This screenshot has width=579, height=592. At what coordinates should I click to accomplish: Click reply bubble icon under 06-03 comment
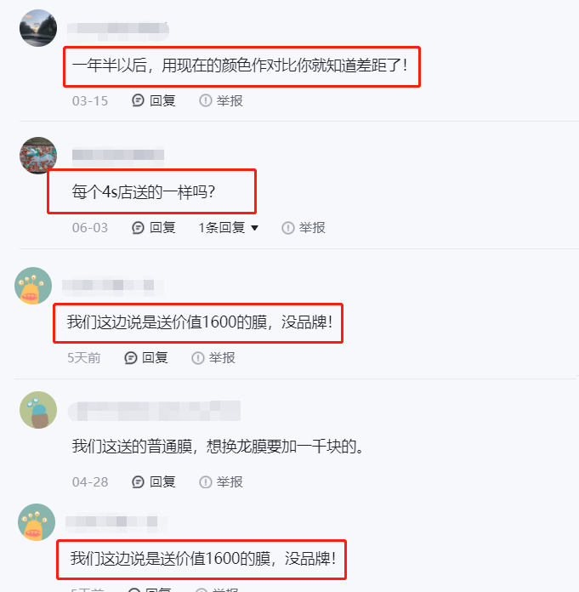(x=138, y=228)
